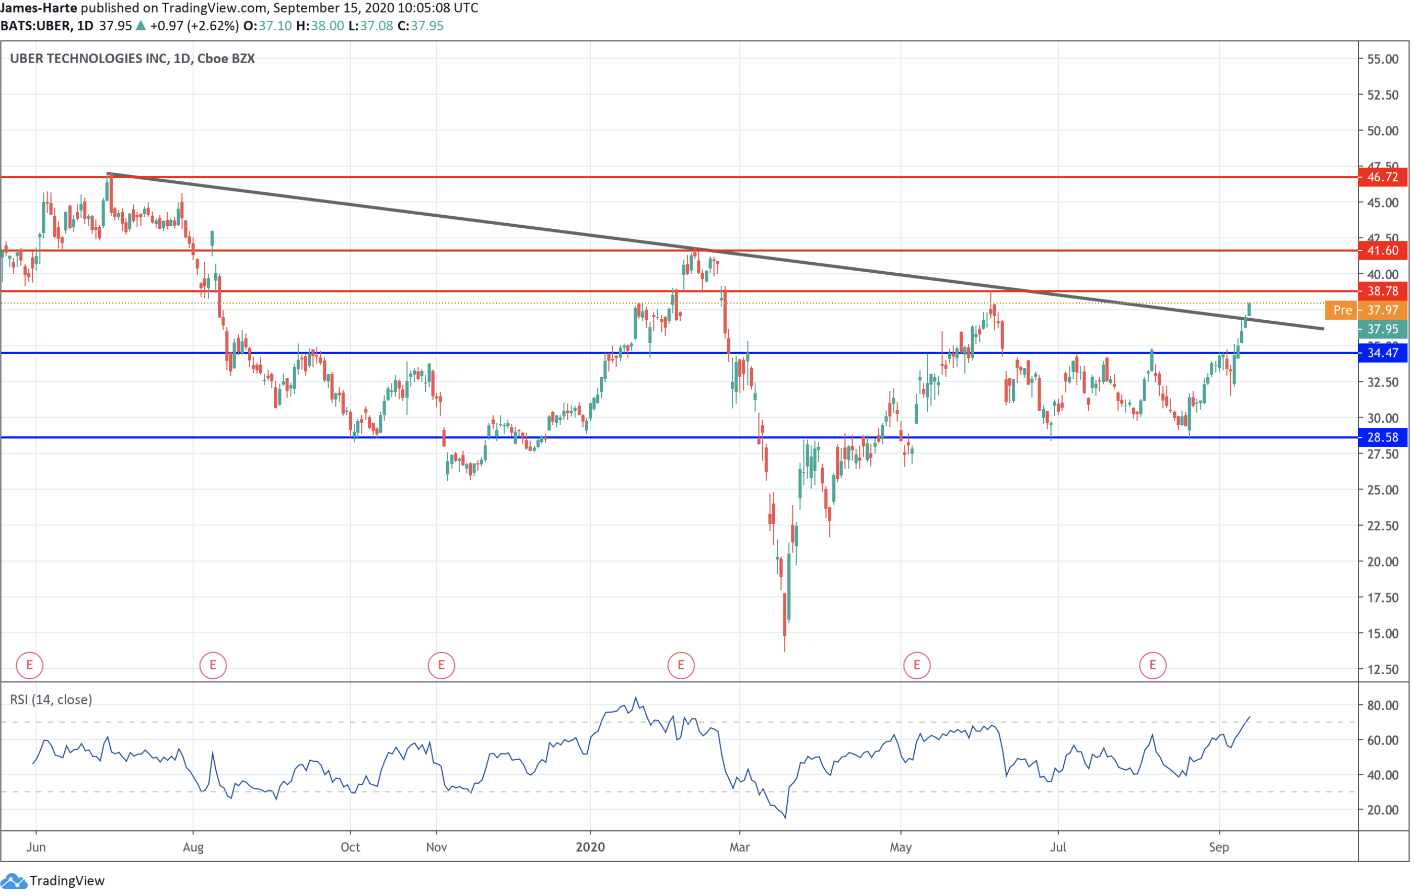Viewport: 1414px width, 896px height.
Task: Select the earnings E marker near May
Action: (917, 666)
